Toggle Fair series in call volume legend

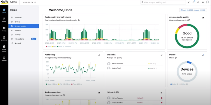[54, 47]
